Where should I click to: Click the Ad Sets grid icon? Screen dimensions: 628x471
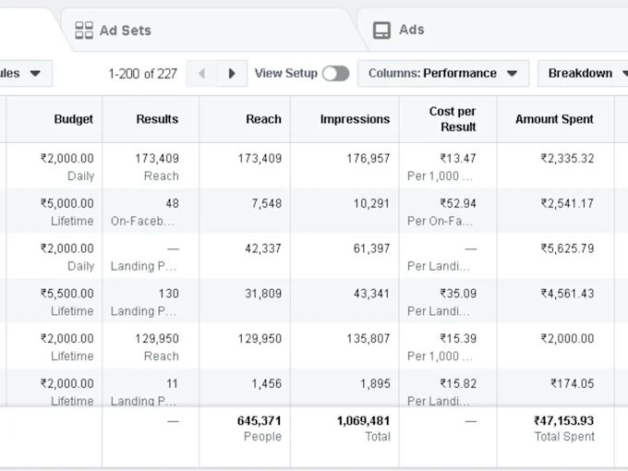click(84, 30)
